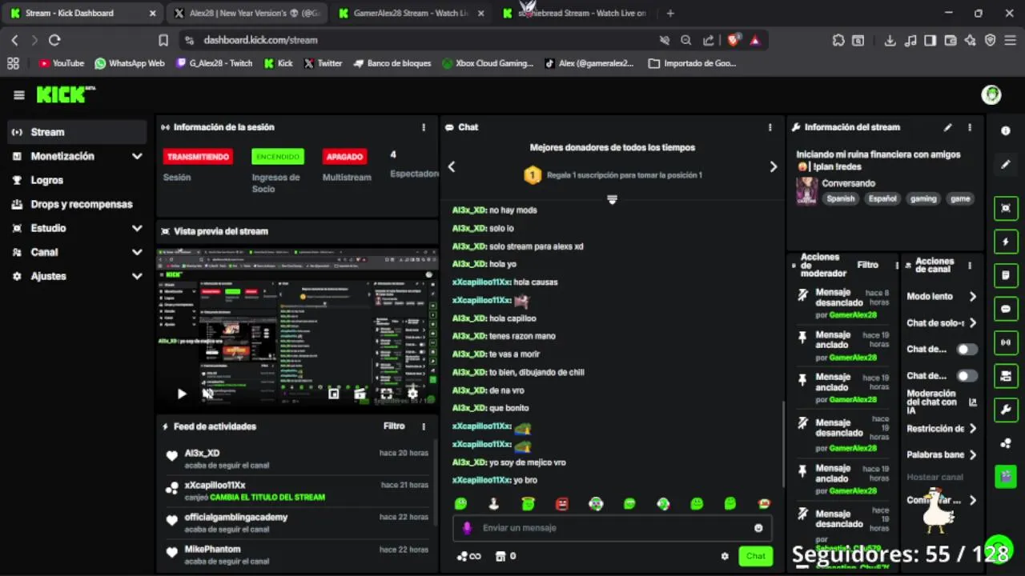Viewport: 1025px width, 576px height.
Task: Toggle ENCENDIDO Ingresos de Socio badge
Action: (278, 157)
